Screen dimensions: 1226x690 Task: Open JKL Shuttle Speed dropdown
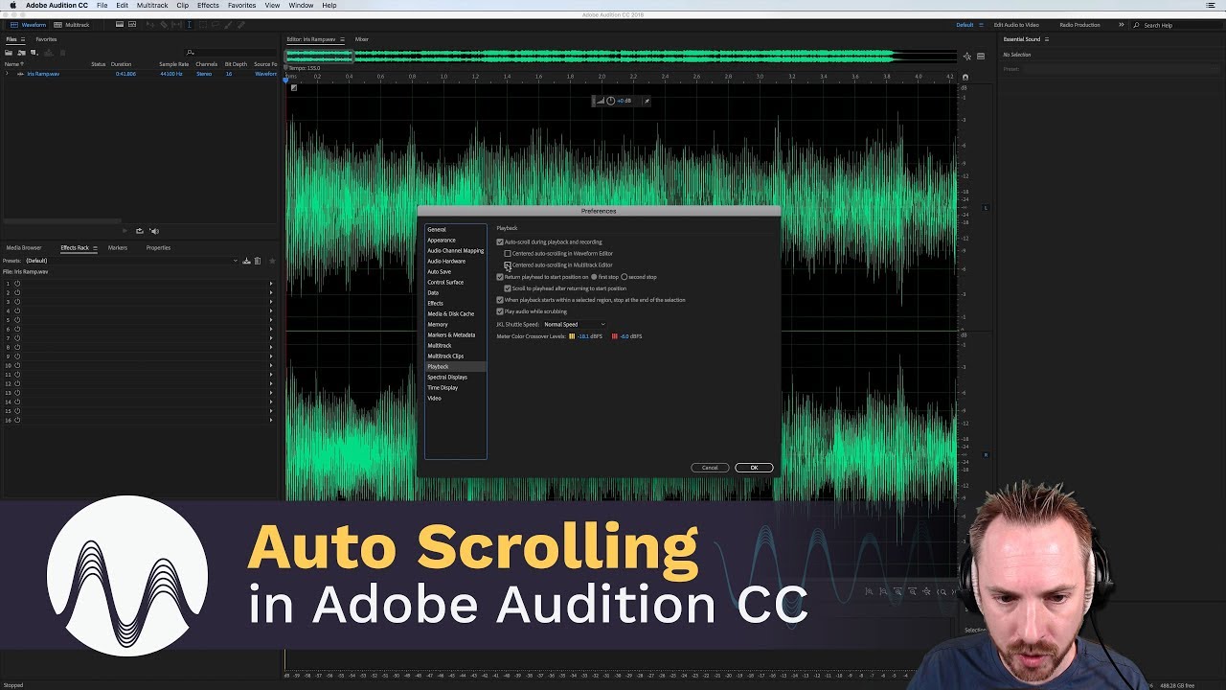[575, 324]
